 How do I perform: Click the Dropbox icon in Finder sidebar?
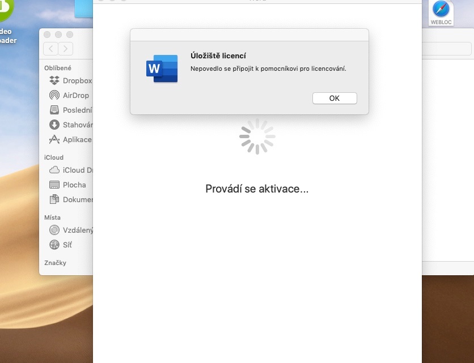point(54,80)
